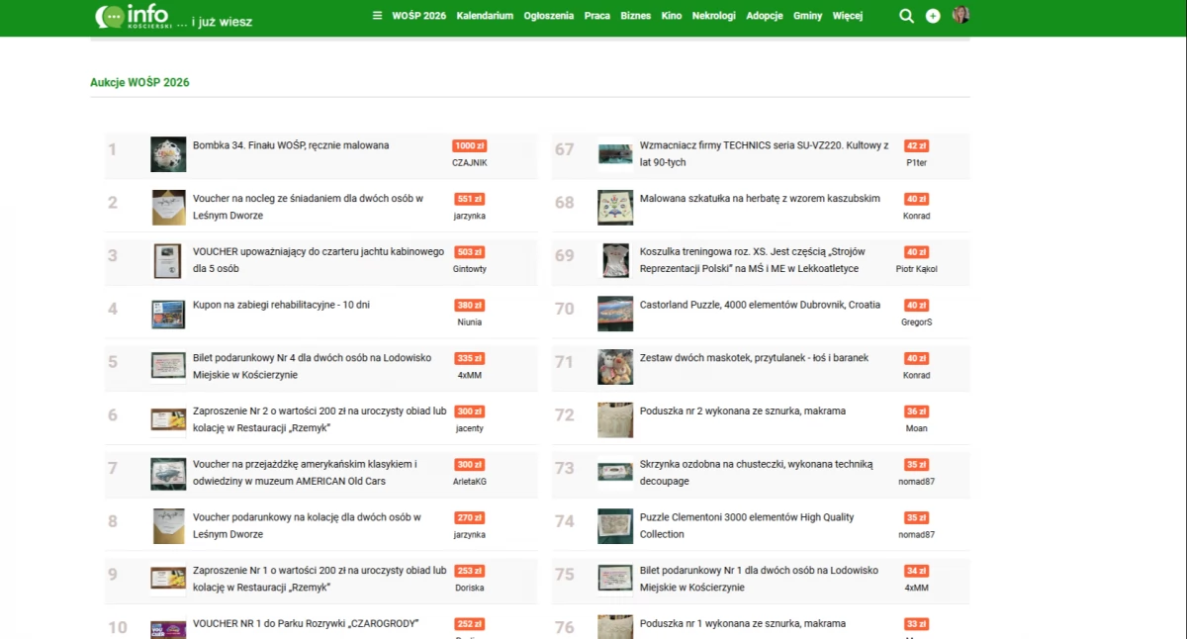
Task: Click the Aukcje WOŚP 2026 heading
Action: point(139,82)
